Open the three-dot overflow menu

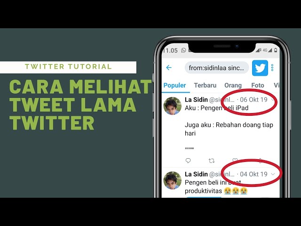[x=272, y=68]
